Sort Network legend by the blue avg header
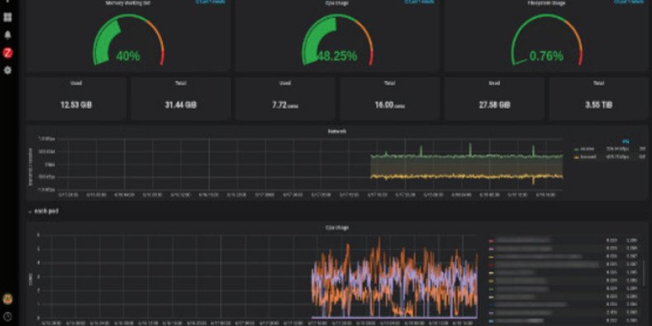 (626, 142)
